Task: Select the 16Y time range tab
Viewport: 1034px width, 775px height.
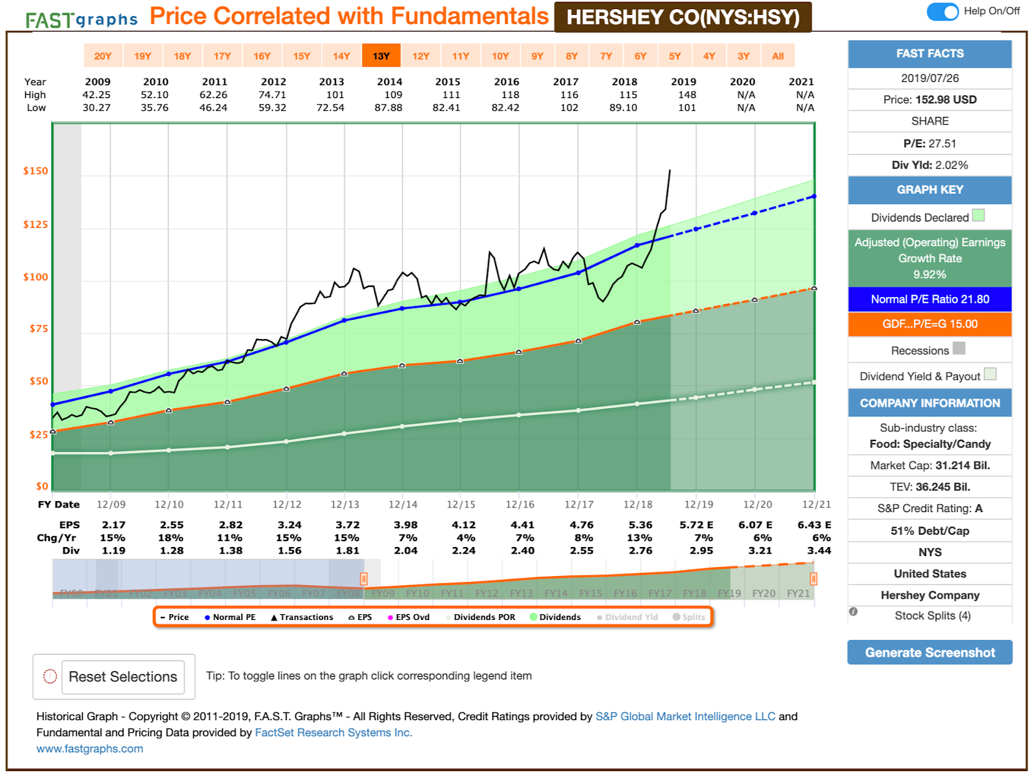Action: click(x=262, y=56)
